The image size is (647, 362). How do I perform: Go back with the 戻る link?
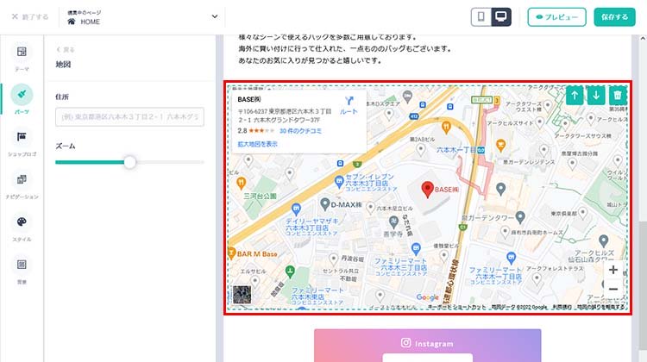pos(66,50)
